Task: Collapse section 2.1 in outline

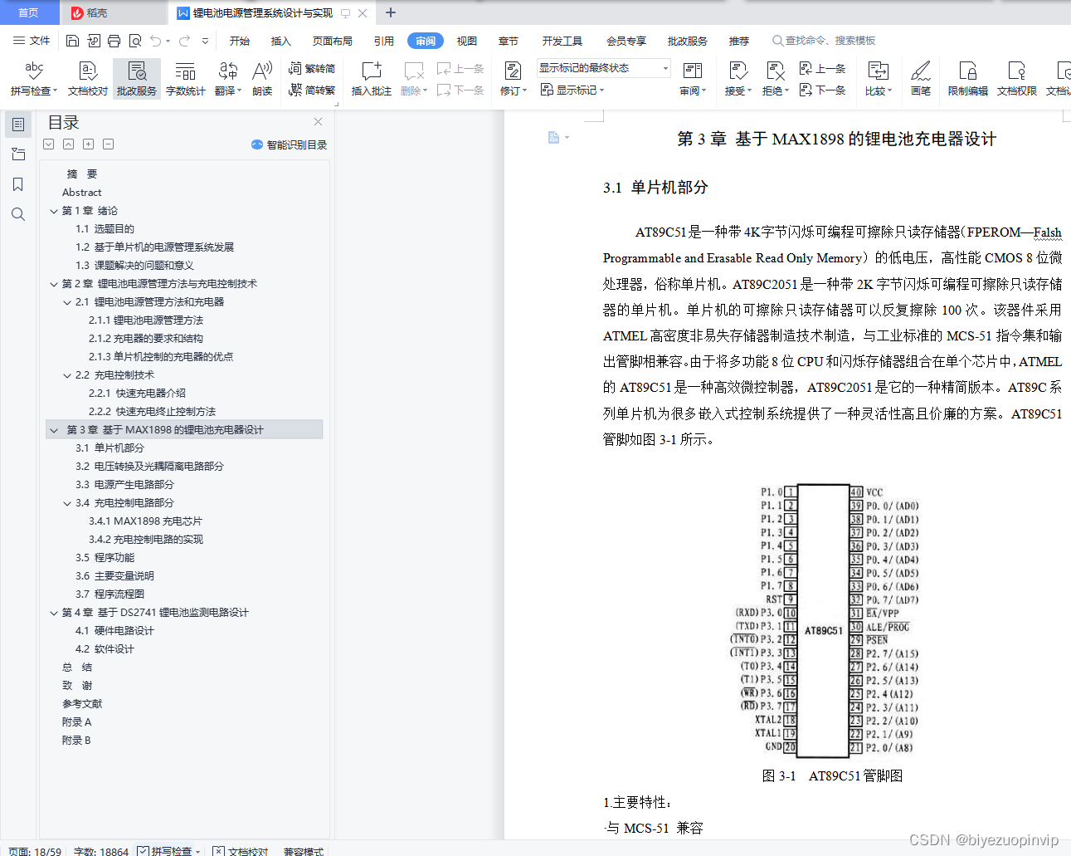Action: coord(67,302)
